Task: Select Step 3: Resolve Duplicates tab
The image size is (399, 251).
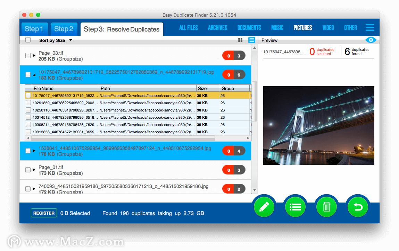Action: point(122,29)
